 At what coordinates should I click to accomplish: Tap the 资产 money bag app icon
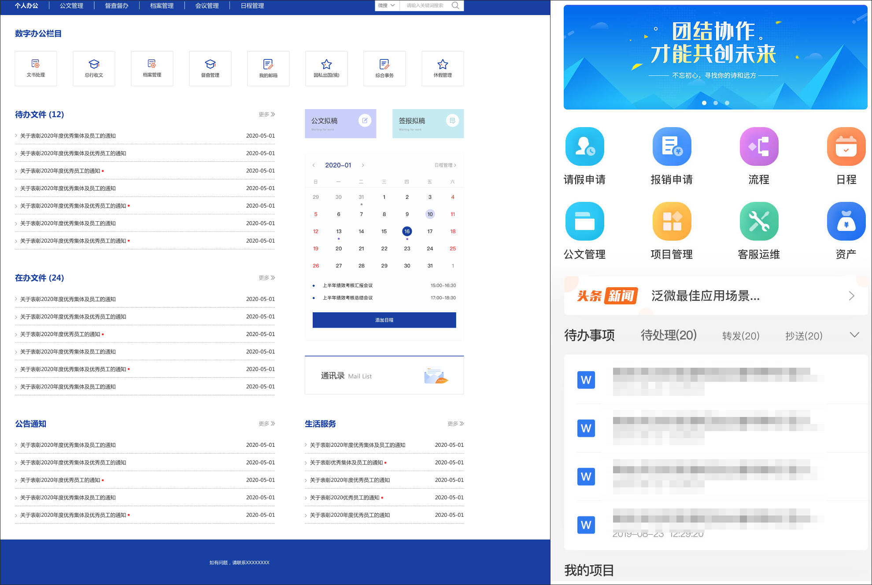pyautogui.click(x=846, y=221)
